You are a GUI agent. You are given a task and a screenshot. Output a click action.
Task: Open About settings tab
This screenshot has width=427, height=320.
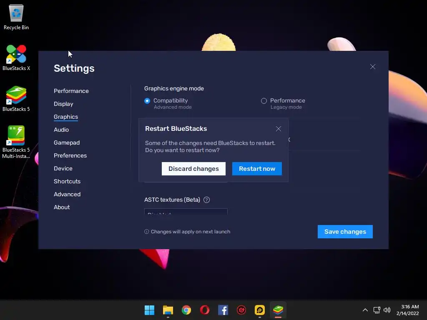point(62,207)
